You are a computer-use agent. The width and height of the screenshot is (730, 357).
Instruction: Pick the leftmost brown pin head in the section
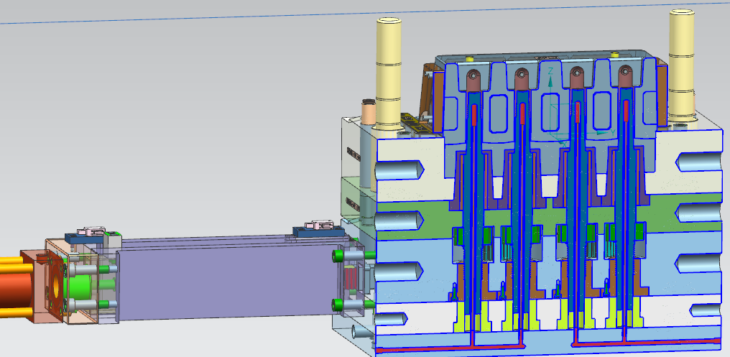[x=473, y=80]
